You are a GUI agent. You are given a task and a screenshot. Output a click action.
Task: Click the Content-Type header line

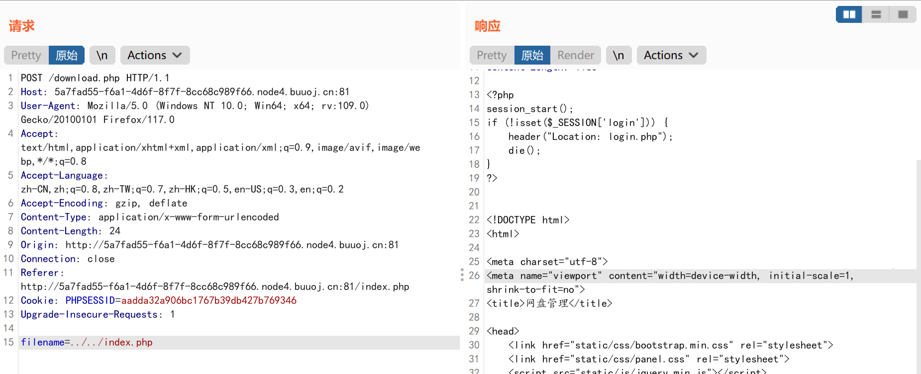[150, 217]
